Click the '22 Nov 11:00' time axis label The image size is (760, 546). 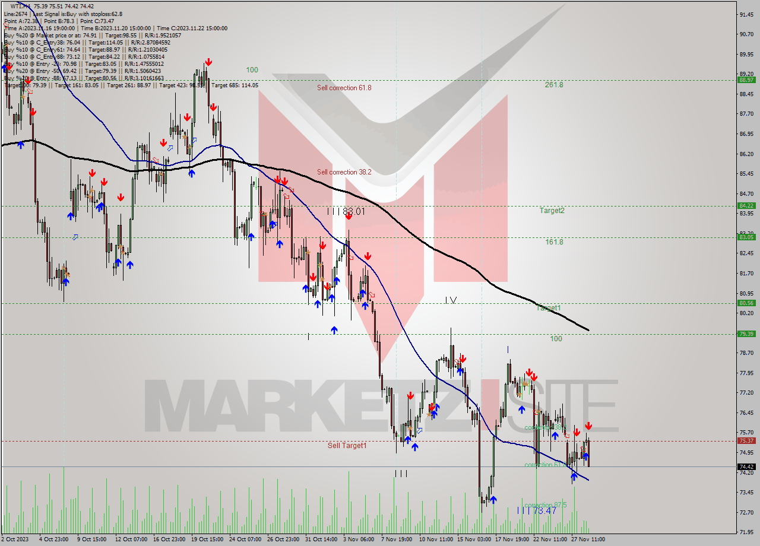coord(549,539)
